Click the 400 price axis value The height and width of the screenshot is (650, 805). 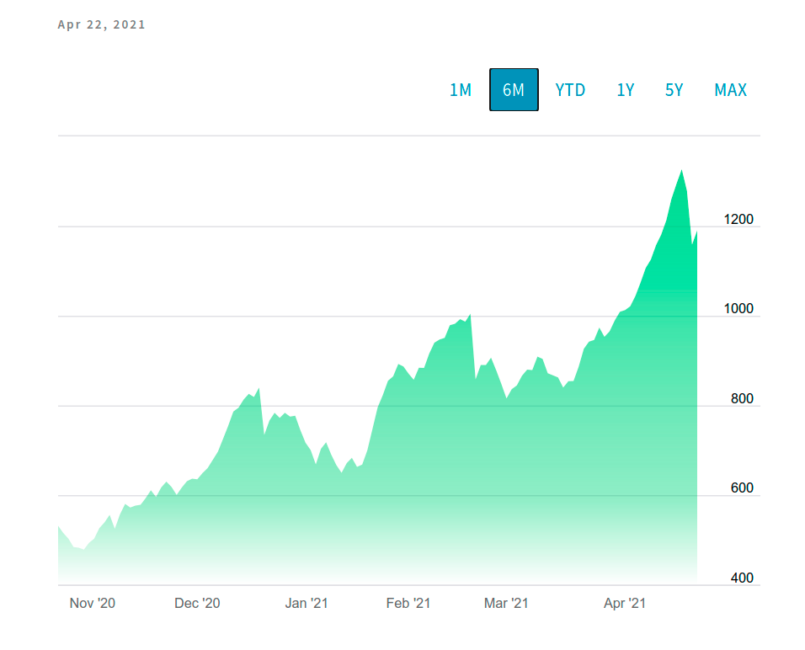pyautogui.click(x=742, y=578)
